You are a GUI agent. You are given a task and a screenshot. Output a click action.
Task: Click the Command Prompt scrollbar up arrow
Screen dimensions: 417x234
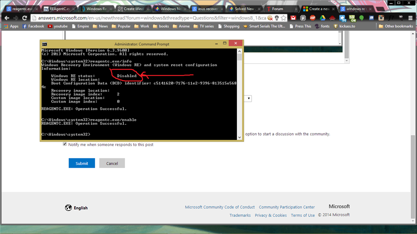click(x=239, y=51)
